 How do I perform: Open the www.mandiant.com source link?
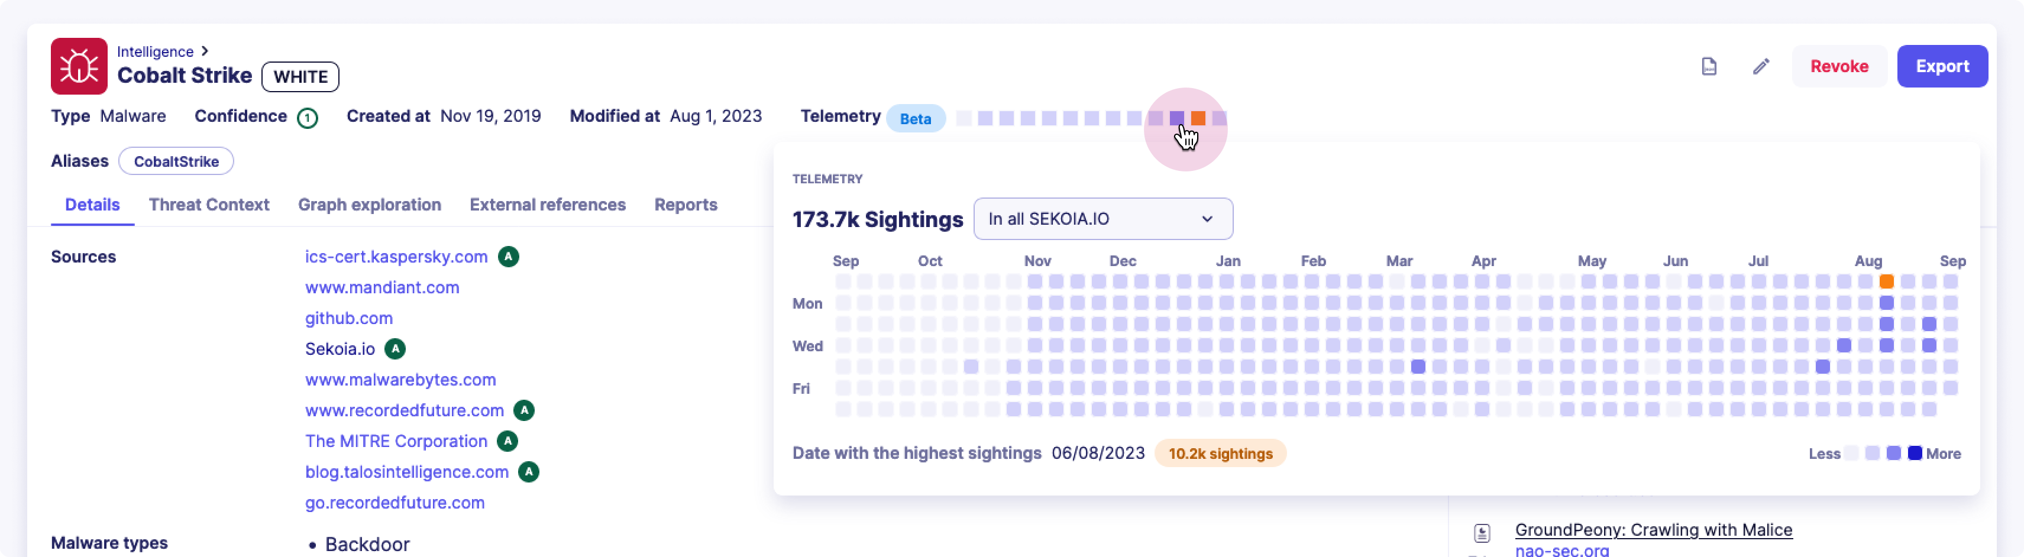click(382, 287)
